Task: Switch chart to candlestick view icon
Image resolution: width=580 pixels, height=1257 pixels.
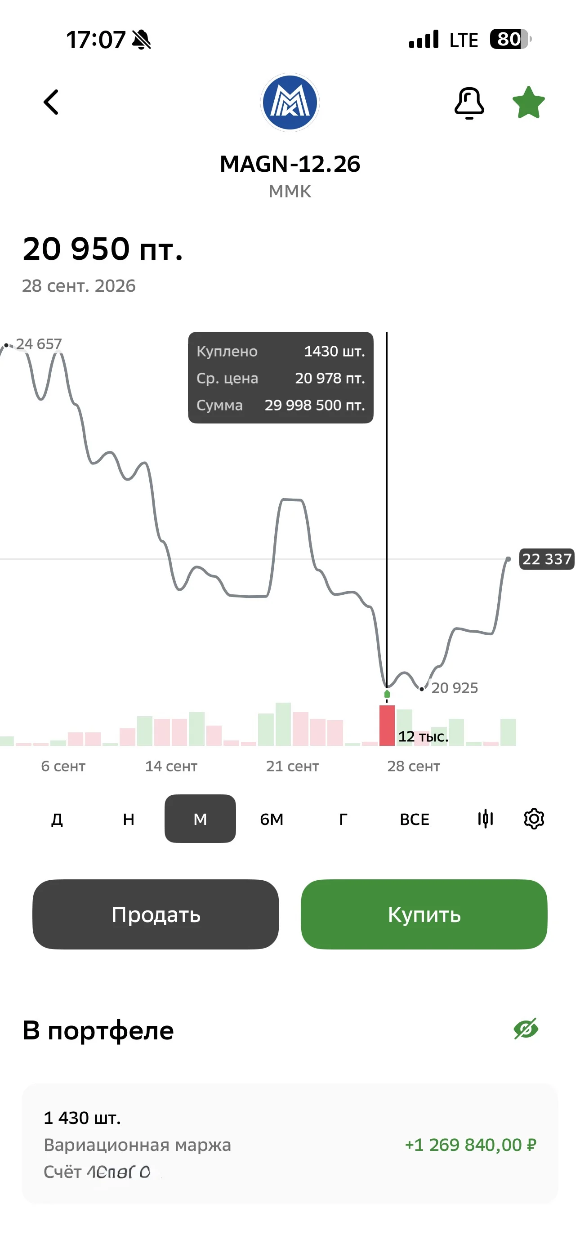Action: [485, 818]
